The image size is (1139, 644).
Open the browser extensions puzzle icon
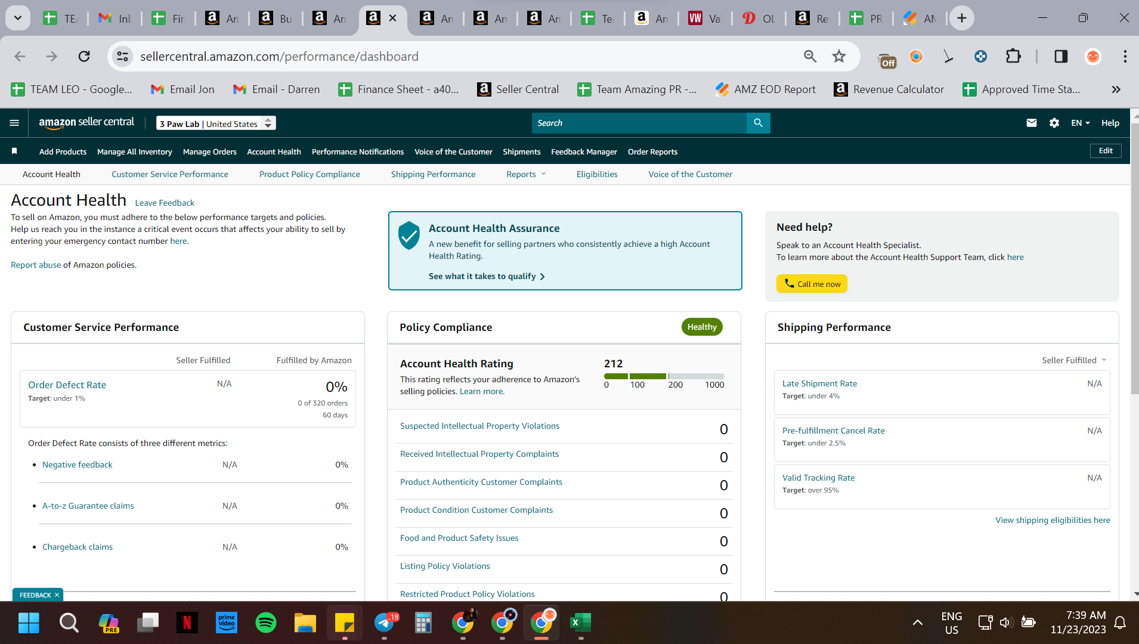pos(1013,56)
